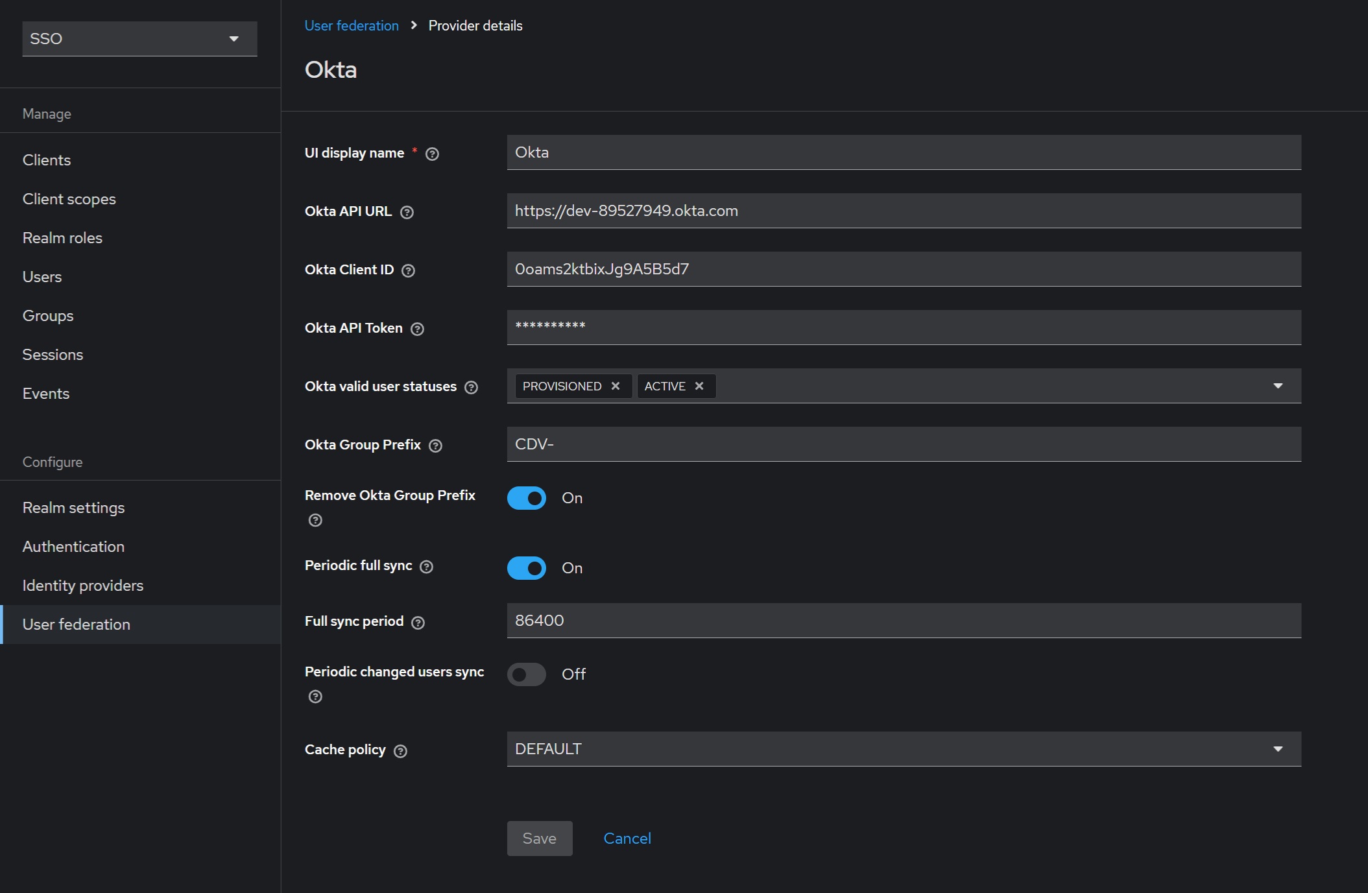The image size is (1368, 893).
Task: Open the Cache policy DEFAULT dropdown
Action: tap(903, 749)
